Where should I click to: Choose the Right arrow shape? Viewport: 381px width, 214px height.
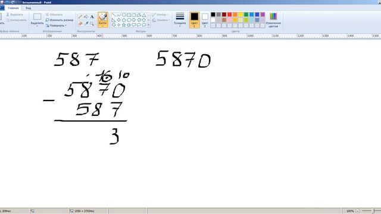134,20
